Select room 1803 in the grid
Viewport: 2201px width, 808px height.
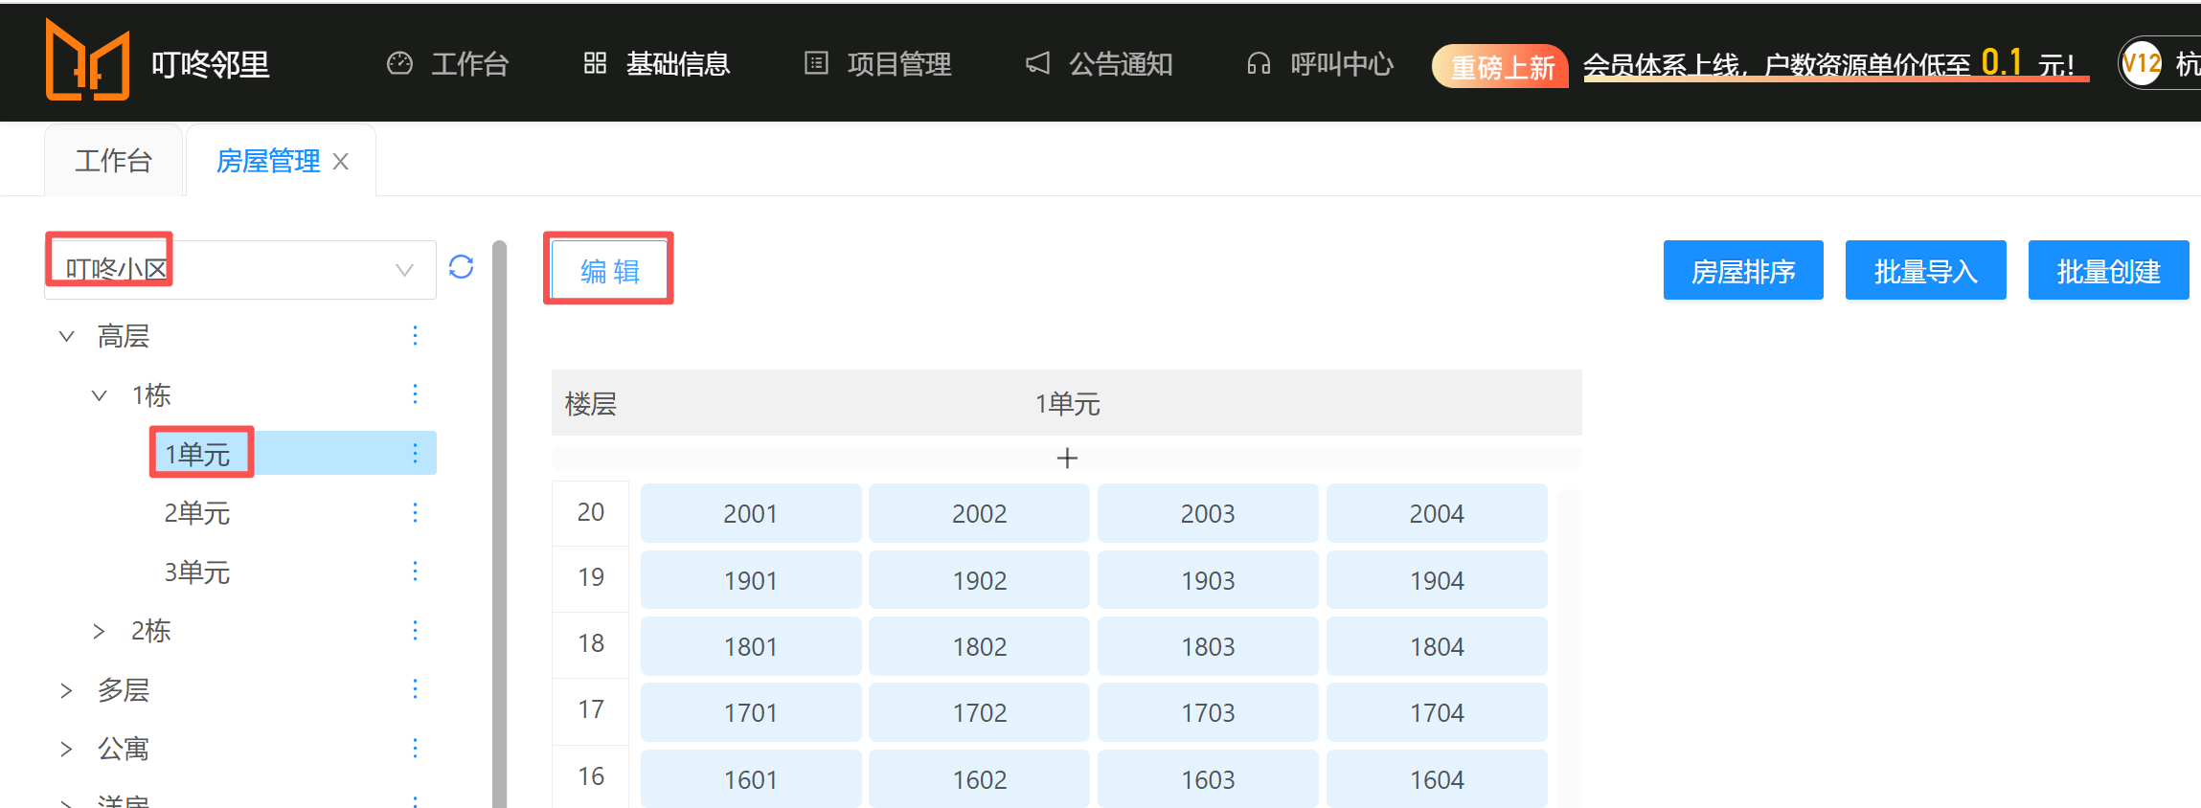(x=1207, y=647)
